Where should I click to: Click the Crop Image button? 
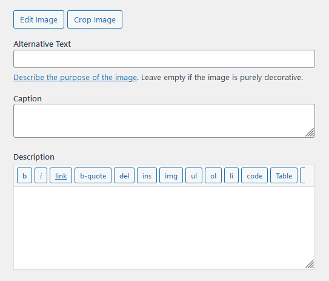point(95,19)
